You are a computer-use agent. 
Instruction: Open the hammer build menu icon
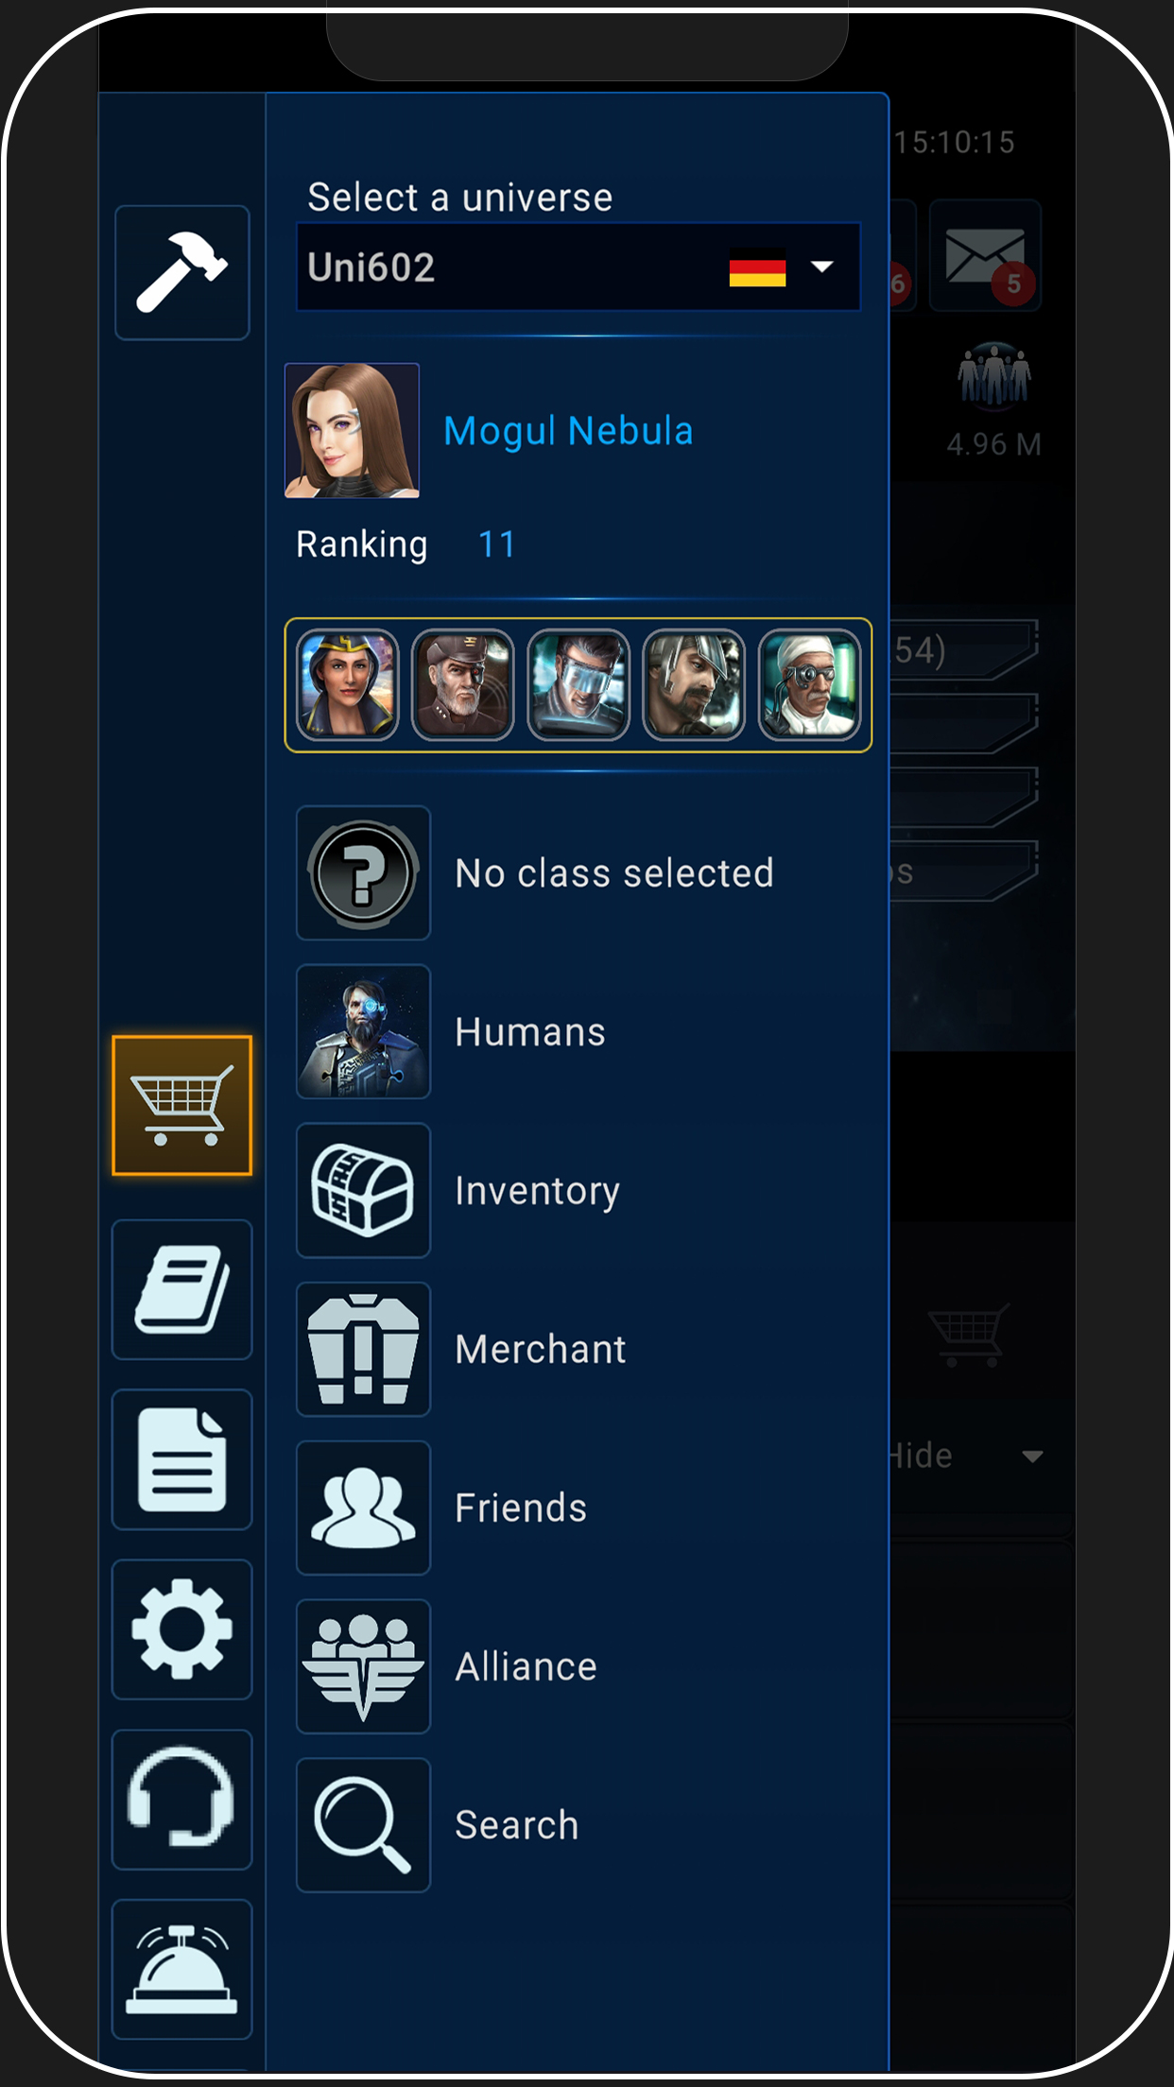(x=181, y=272)
